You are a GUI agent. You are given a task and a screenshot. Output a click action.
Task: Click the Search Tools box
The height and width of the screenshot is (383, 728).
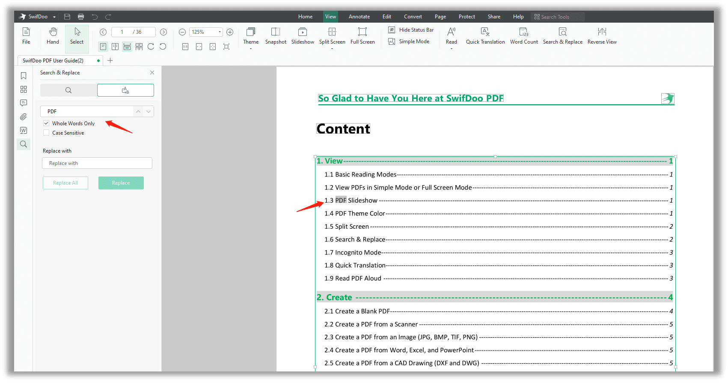(558, 17)
